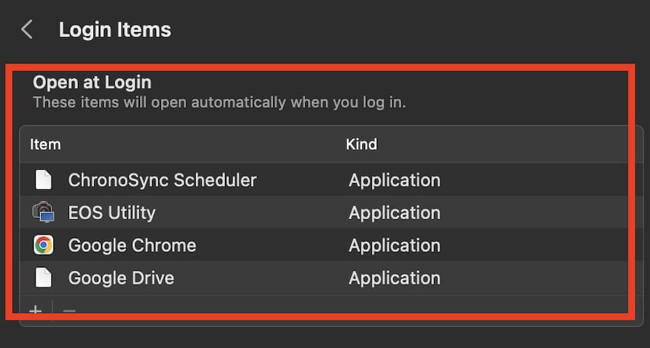The width and height of the screenshot is (650, 348).
Task: Click the Login Items page title
Action: coord(115,30)
